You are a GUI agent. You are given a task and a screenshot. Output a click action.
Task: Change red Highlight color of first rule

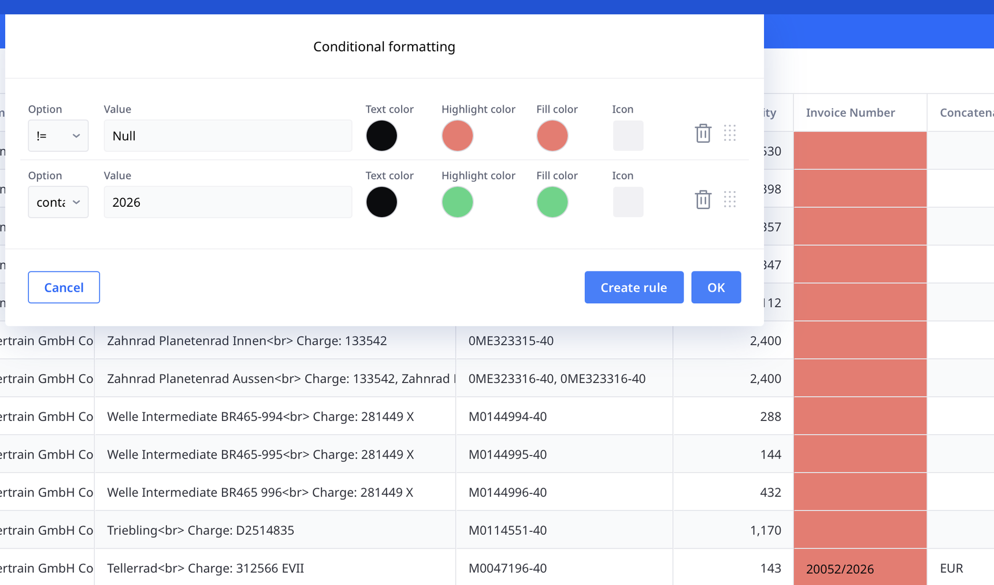[x=457, y=136]
